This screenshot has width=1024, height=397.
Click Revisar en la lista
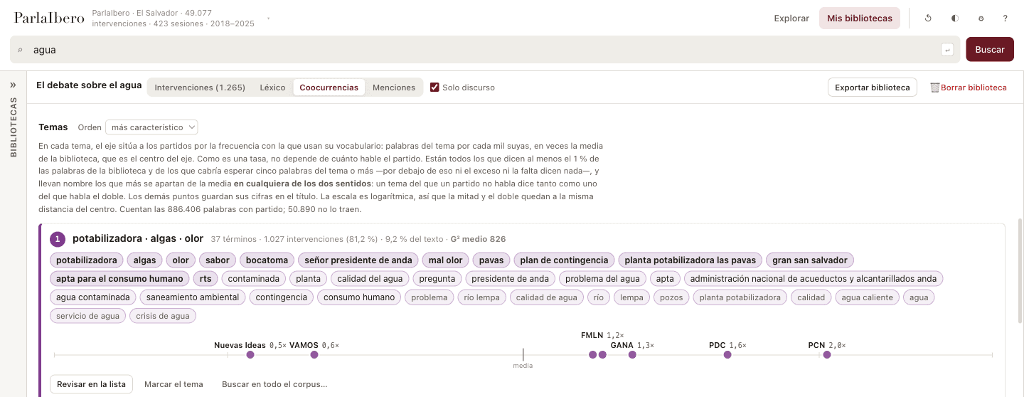coord(91,384)
